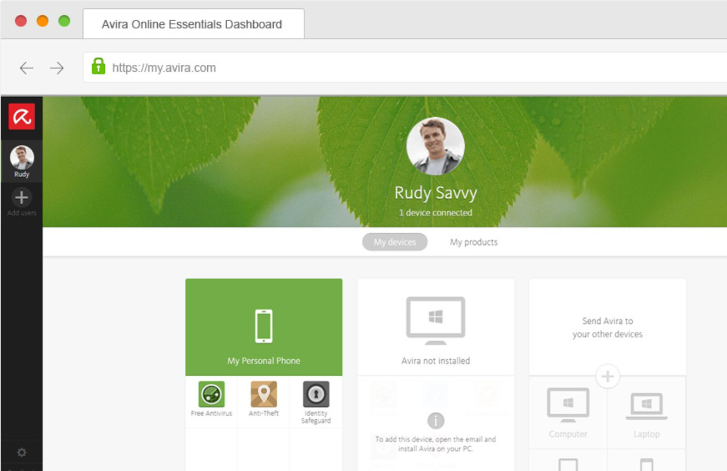Click the https://my.avira.com address field
The image size is (727, 471).
coord(405,68)
